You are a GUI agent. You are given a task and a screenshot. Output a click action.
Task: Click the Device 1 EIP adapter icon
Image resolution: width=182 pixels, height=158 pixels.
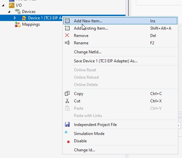pyautogui.click(x=24, y=18)
